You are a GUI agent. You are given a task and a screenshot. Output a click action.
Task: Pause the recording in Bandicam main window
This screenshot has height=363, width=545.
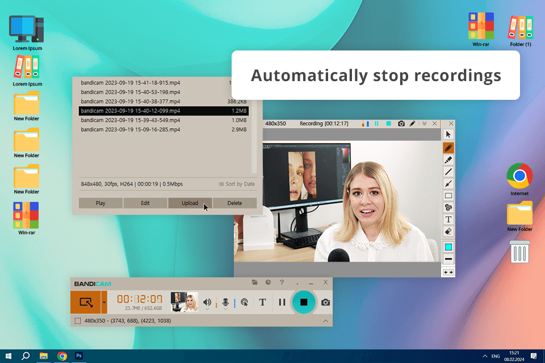click(x=282, y=302)
